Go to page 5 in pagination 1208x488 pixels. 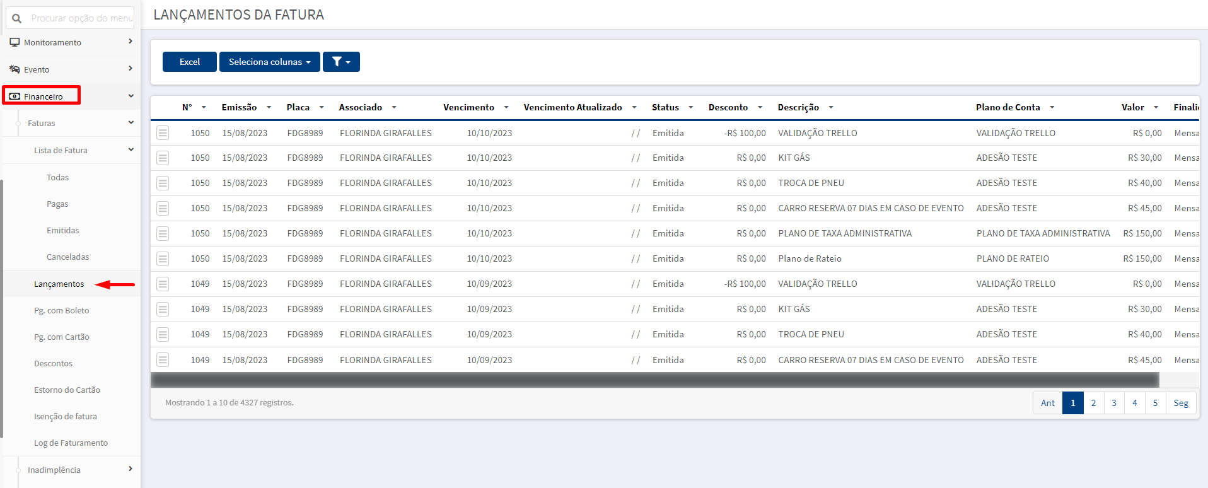[x=1156, y=403]
